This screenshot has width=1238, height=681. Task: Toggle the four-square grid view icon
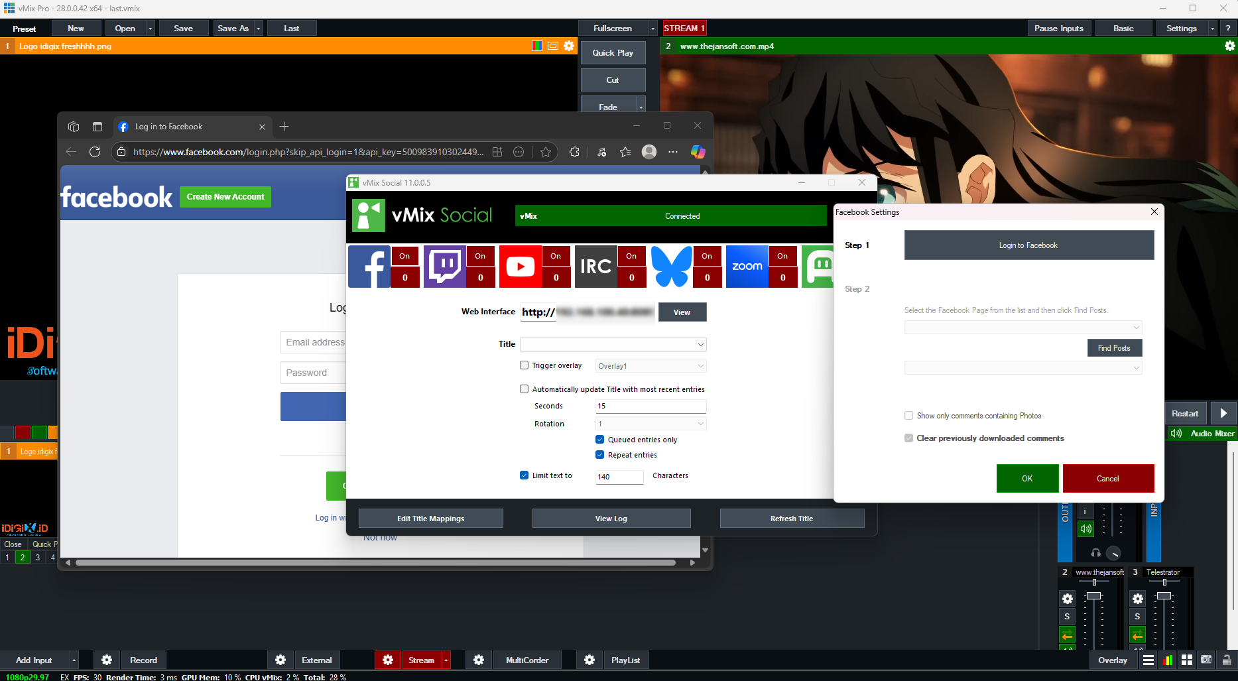1187,660
